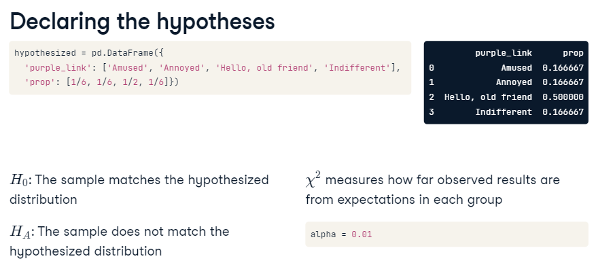The height and width of the screenshot is (263, 598).
Task: Select the Indifferent row at index 3
Action: click(x=506, y=111)
